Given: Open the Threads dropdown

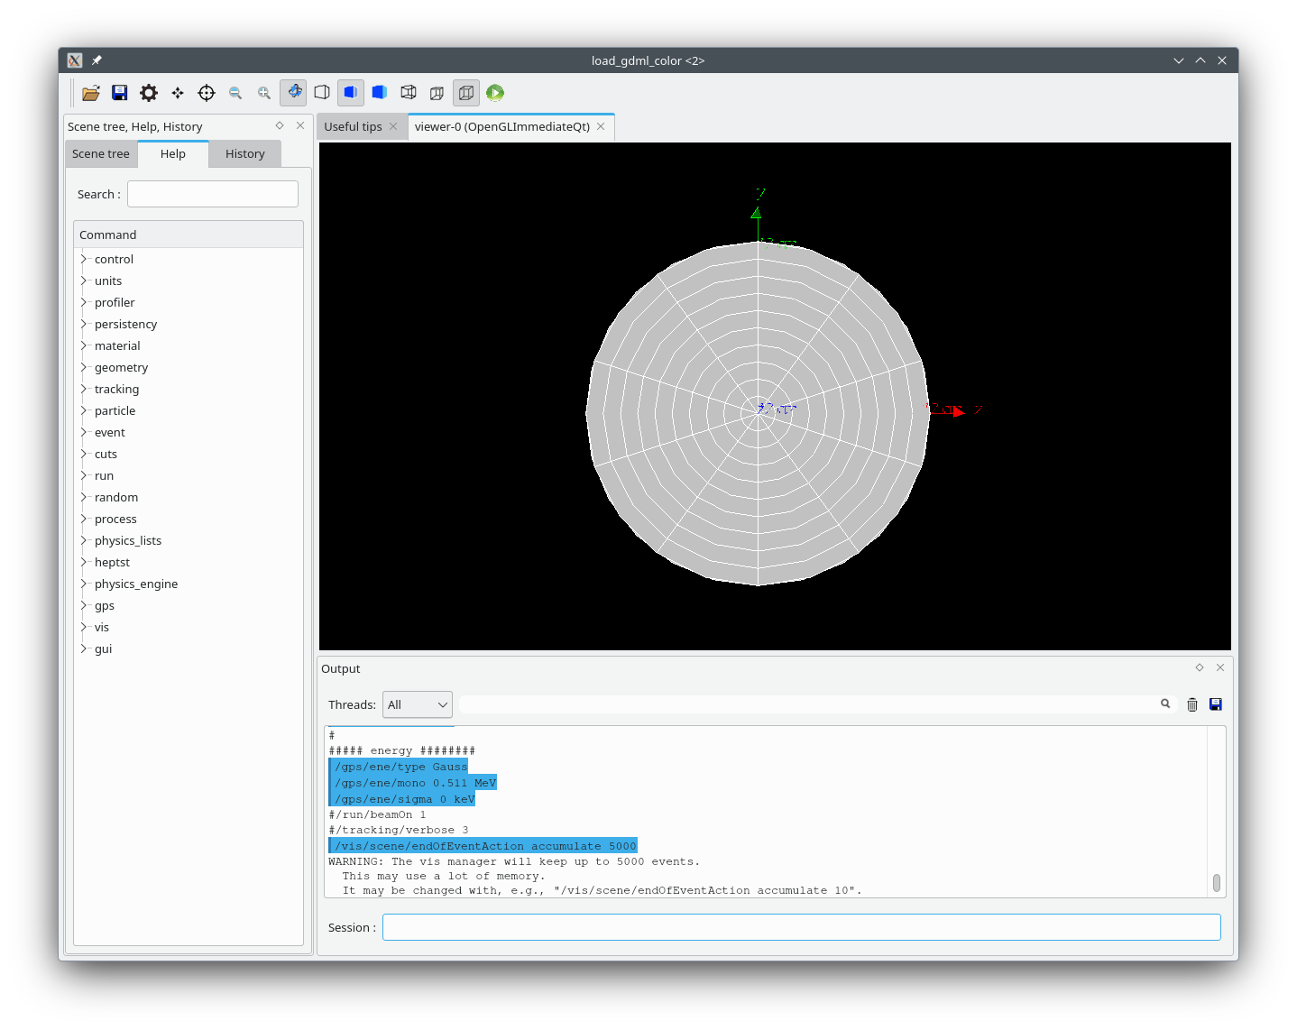Looking at the screenshot, I should 417,704.
